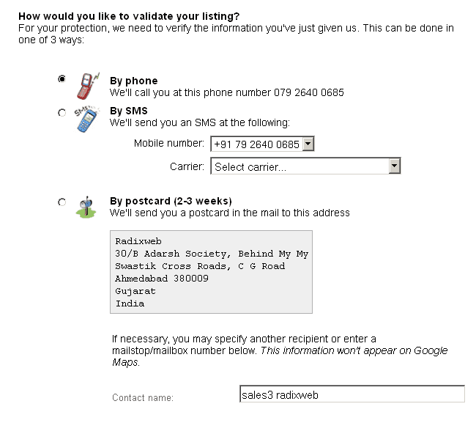The image size is (476, 423).
Task: Select the By phone radio button
Action: pyautogui.click(x=62, y=79)
